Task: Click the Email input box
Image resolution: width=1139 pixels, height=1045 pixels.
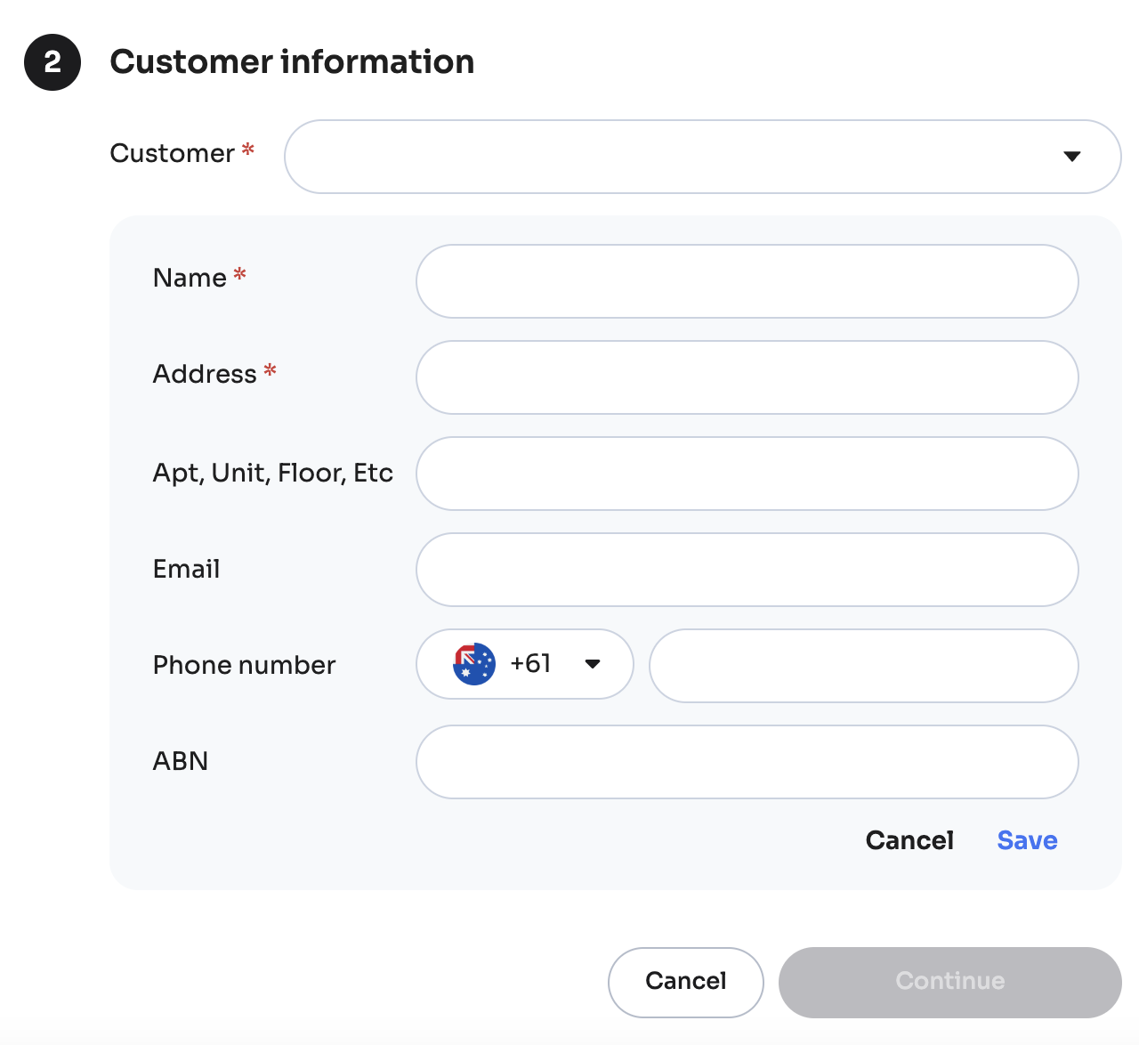Action: pyautogui.click(x=747, y=570)
